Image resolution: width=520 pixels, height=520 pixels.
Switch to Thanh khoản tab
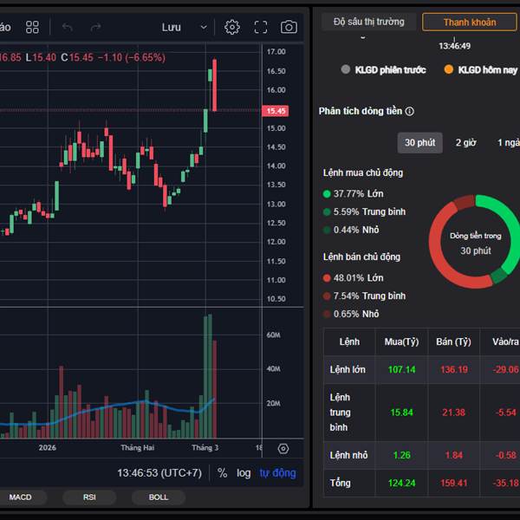[470, 23]
